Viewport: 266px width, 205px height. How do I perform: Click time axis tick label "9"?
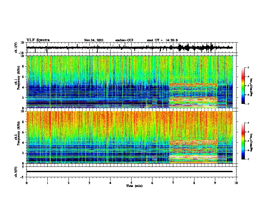pos(215,183)
